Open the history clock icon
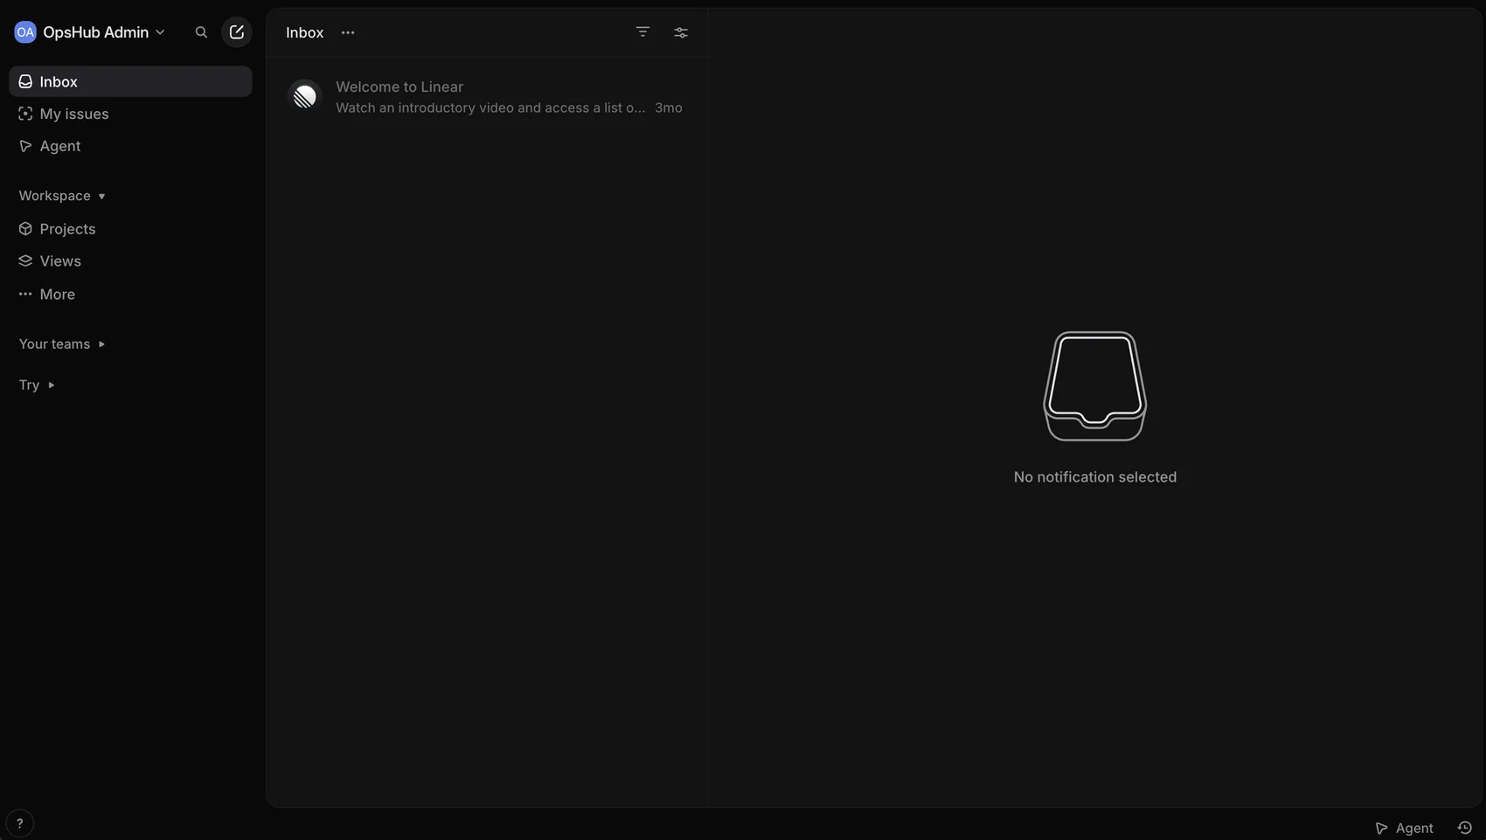Viewport: 1486px width, 840px height. point(1465,828)
